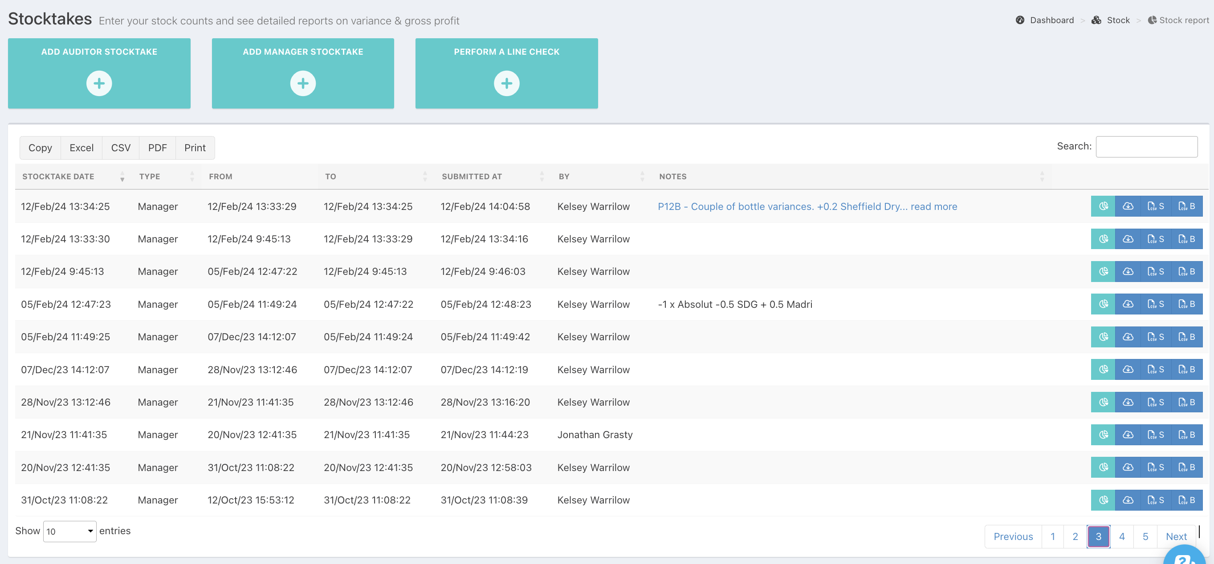The height and width of the screenshot is (564, 1214).
Task: Export CSV S for 12/Feb/24 13:34:25 stocktake
Action: [1156, 206]
